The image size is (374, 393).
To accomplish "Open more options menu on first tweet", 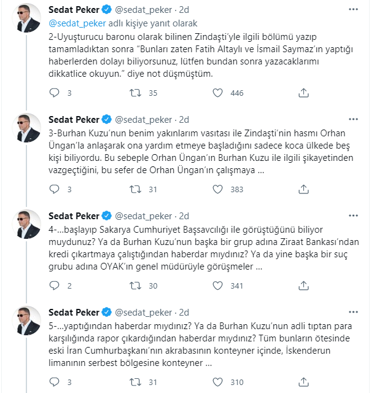I will click(353, 10).
